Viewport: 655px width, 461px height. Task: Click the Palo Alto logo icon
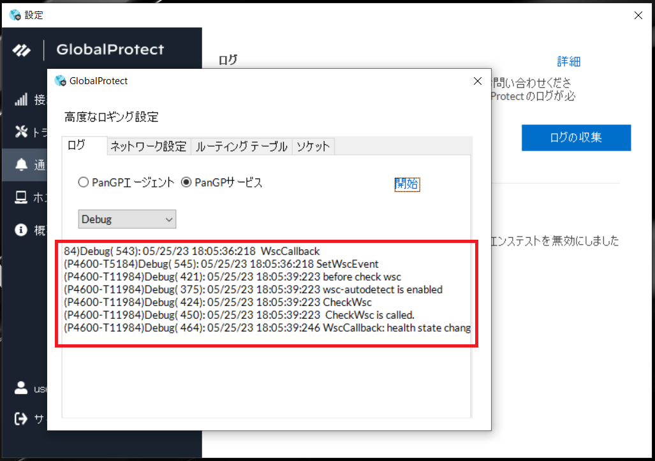tap(21, 50)
